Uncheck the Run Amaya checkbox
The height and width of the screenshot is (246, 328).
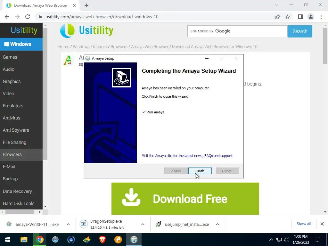144,112
